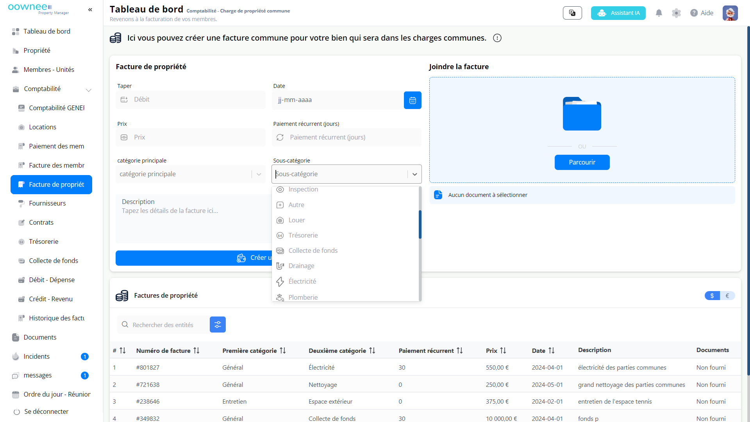Choose Trésorerie from the dropdown list

(x=346, y=235)
